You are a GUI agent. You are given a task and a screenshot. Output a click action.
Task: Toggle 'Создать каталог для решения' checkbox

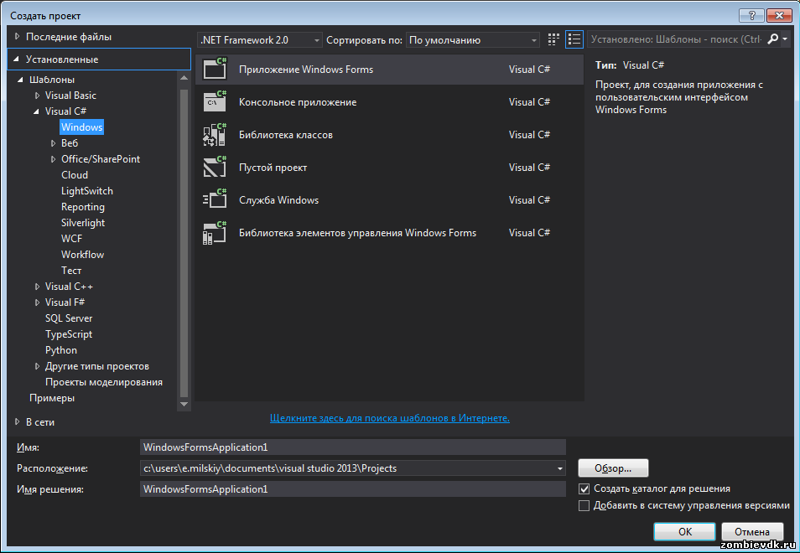pos(584,488)
